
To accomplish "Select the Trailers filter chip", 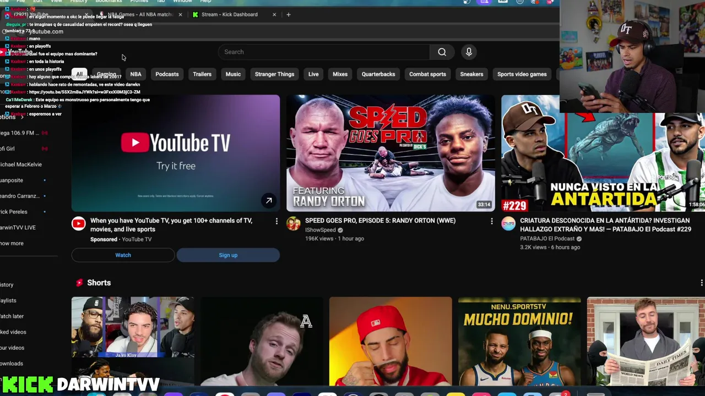I will 202,74.
